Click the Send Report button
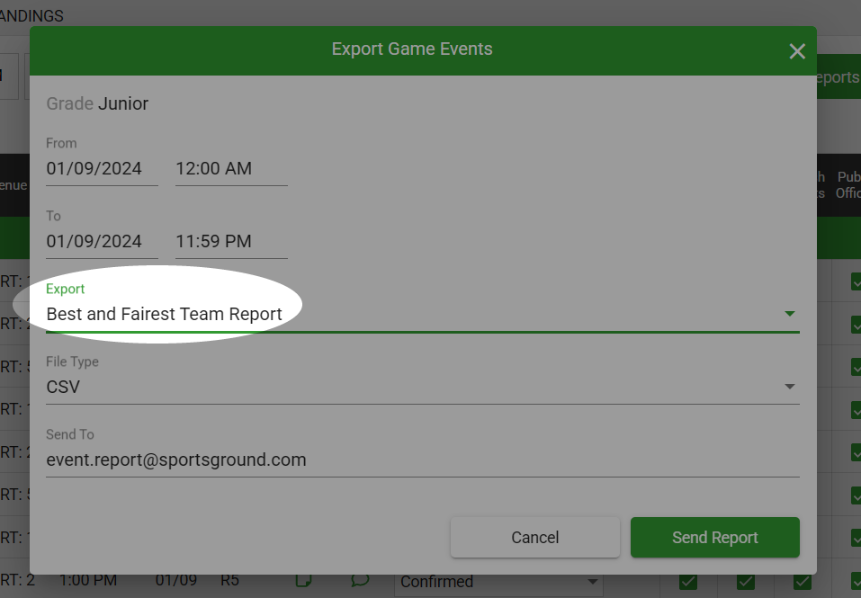Image resolution: width=861 pixels, height=598 pixels. pos(715,537)
